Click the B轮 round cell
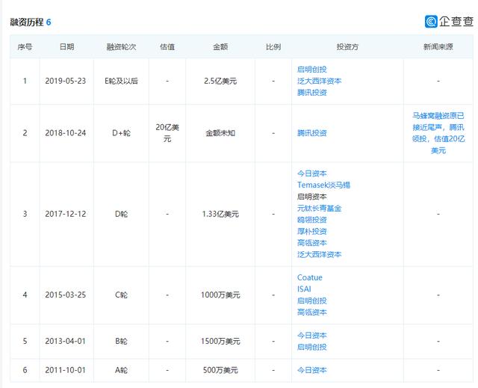 (x=121, y=342)
